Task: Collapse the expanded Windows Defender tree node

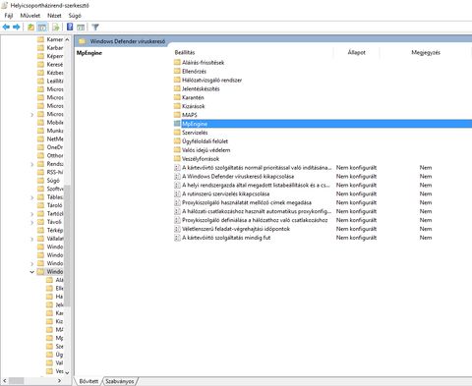Action: point(32,272)
